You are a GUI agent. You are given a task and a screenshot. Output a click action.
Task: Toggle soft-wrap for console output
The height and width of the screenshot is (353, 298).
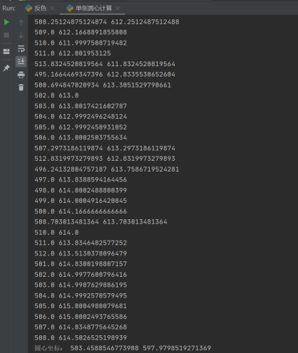point(21,48)
